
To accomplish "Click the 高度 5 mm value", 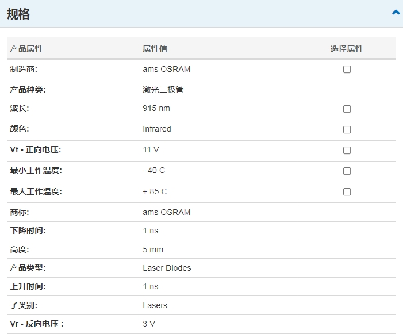I will point(153,249).
